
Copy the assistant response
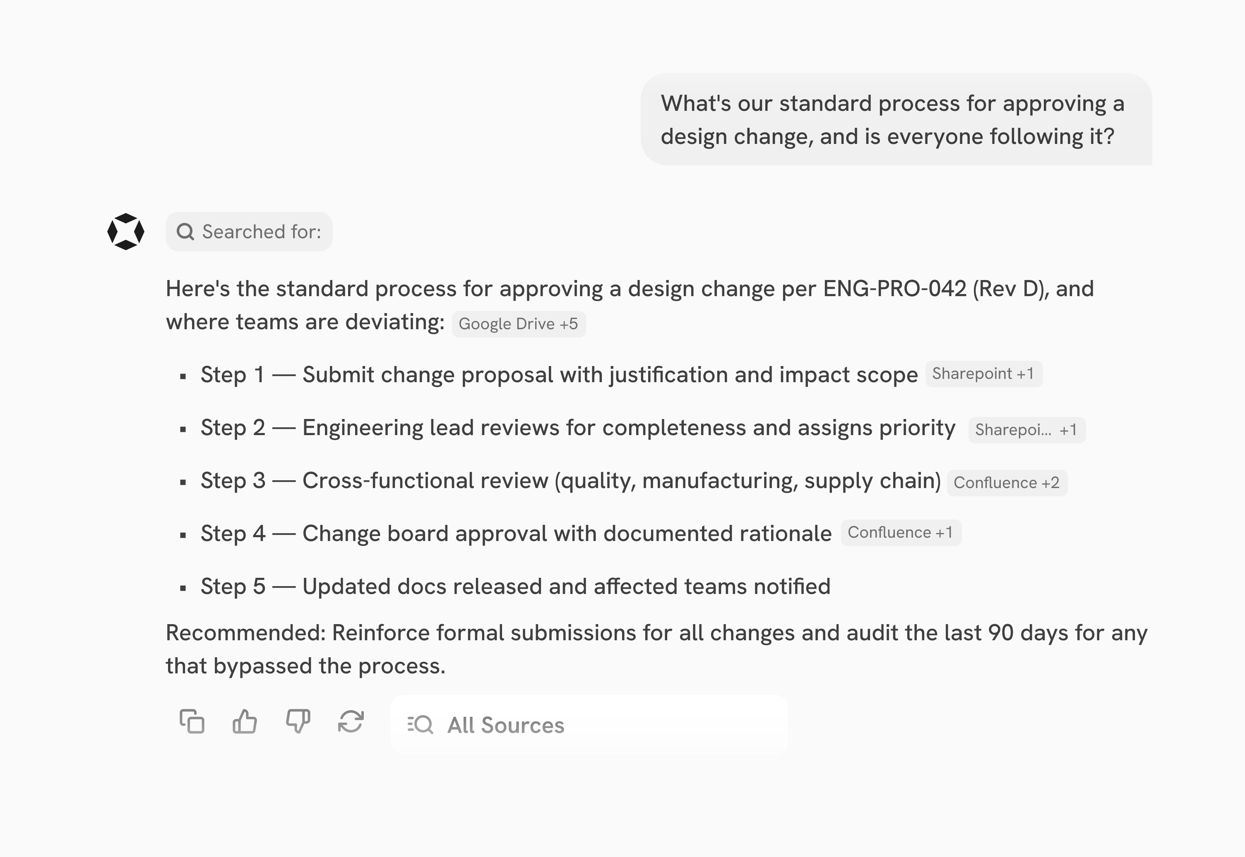pos(192,721)
